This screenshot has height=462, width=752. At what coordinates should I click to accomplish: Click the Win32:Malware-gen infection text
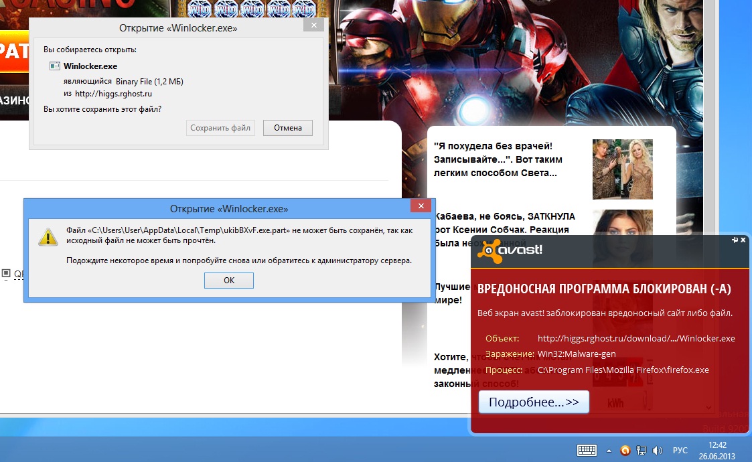[x=577, y=354]
